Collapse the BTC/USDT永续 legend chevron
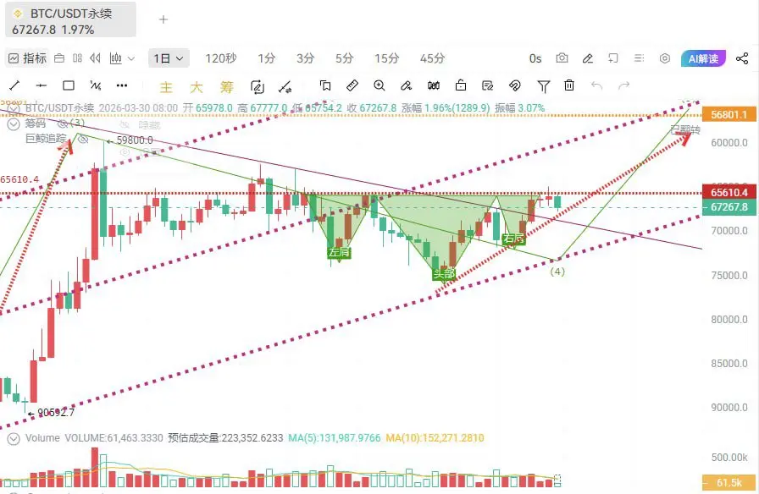Image resolution: width=759 pixels, height=494 pixels. click(x=13, y=108)
